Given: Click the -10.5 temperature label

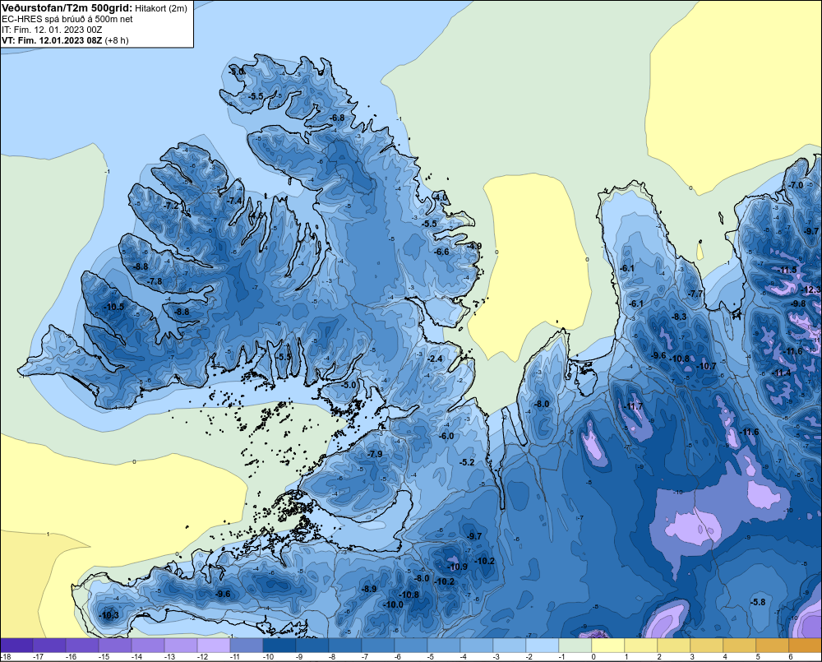Looking at the screenshot, I should click(114, 307).
